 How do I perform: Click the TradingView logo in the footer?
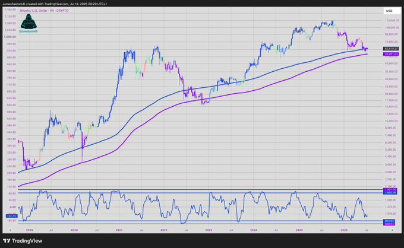tap(23, 241)
